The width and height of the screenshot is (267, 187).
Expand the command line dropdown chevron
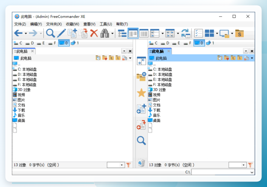coord(252,172)
